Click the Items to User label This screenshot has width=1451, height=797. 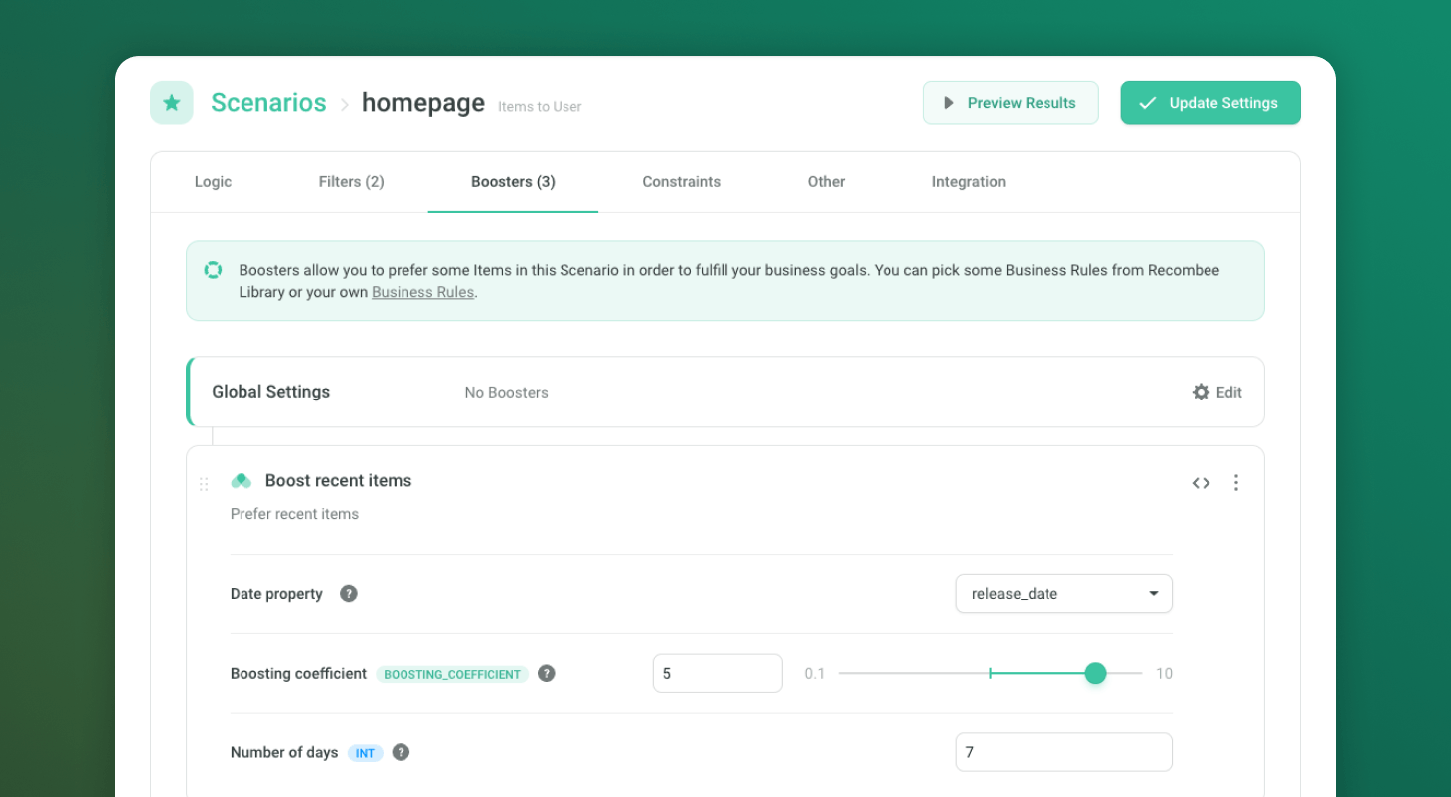click(x=540, y=107)
